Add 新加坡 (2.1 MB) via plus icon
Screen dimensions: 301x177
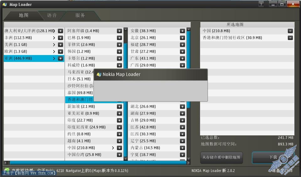119,107
